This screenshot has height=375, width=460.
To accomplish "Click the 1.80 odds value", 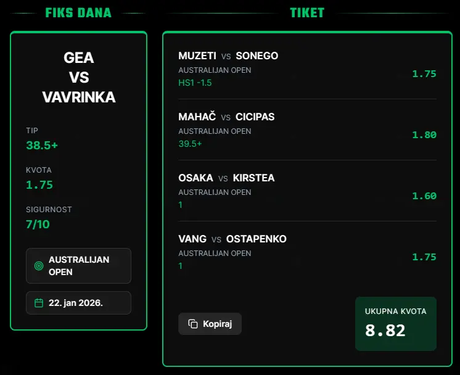I will pyautogui.click(x=424, y=135).
